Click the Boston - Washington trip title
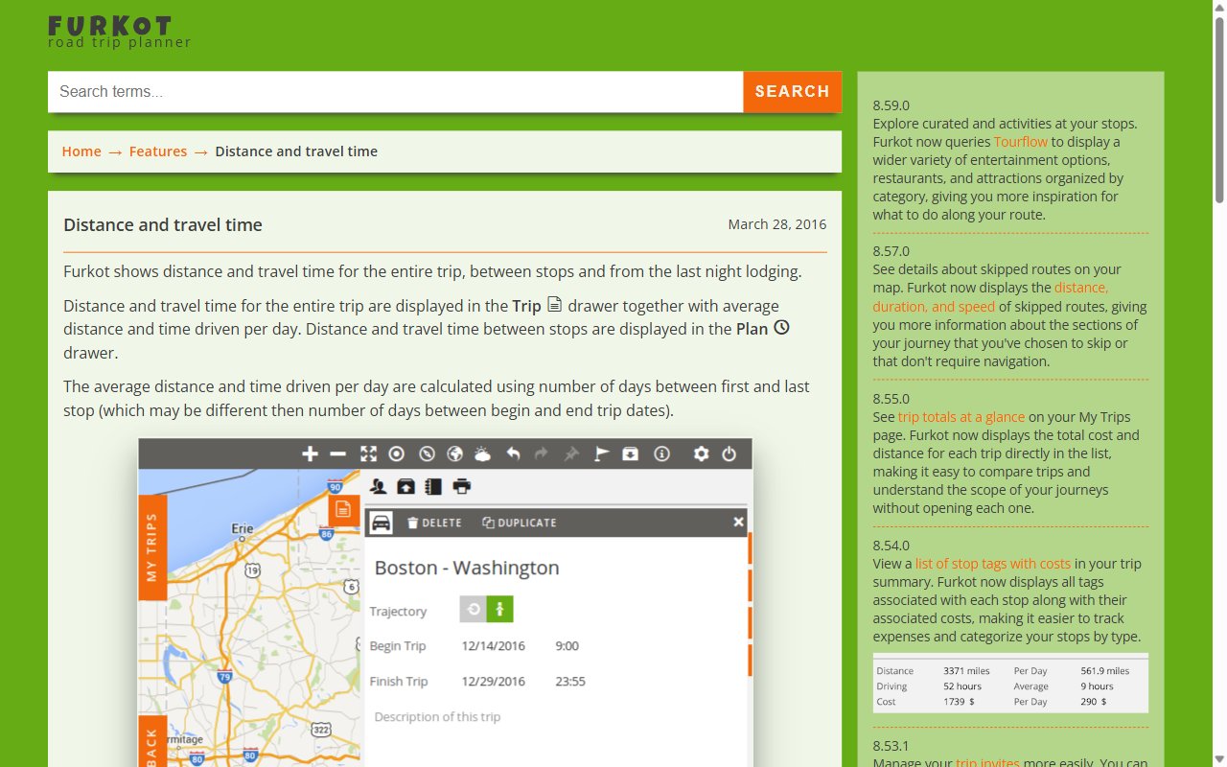Image resolution: width=1227 pixels, height=767 pixels. coord(467,568)
